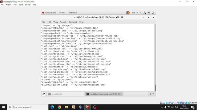Open VirtualBox Devices menu
This screenshot has height=110, width=197.
(x=28, y=5)
